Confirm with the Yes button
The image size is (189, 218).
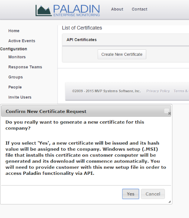pyautogui.click(x=130, y=194)
